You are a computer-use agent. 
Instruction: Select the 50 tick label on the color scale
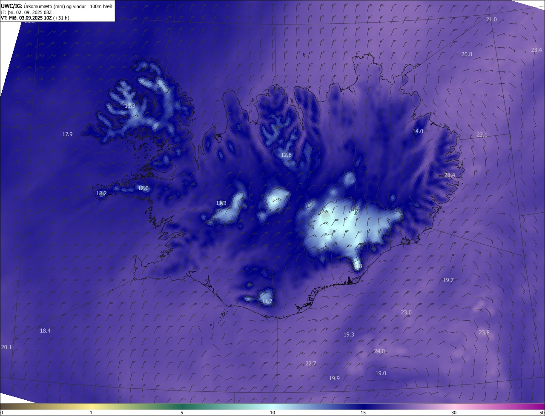coord(541,413)
